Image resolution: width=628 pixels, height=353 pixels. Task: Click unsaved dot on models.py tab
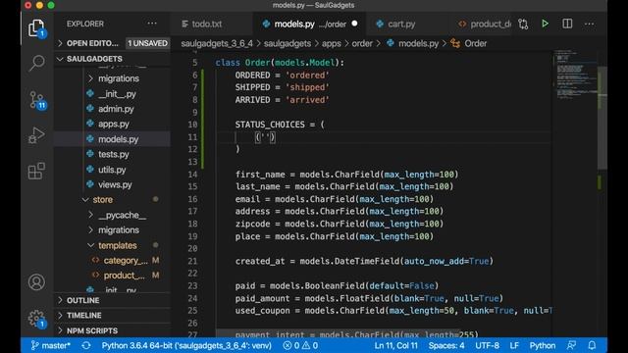[x=354, y=24]
